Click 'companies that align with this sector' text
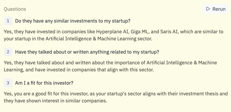This screenshot has width=231, height=112. (113, 70)
